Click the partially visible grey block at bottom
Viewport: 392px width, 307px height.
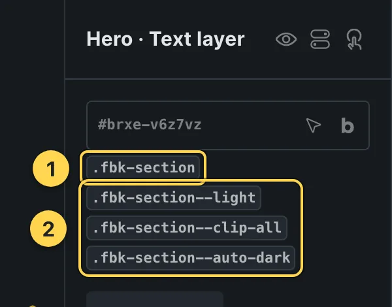tap(155, 299)
